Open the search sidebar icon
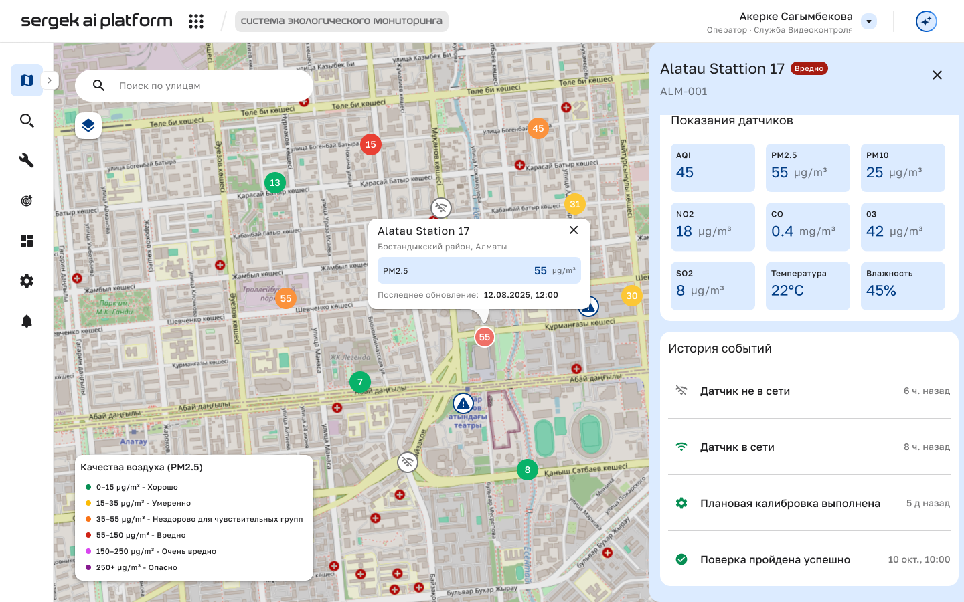The image size is (964, 602). point(27,120)
